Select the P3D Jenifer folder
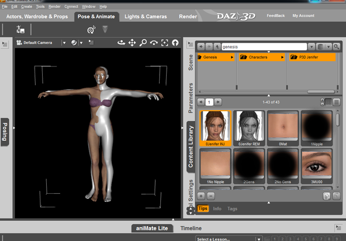This screenshot has height=241, width=346. click(313, 57)
